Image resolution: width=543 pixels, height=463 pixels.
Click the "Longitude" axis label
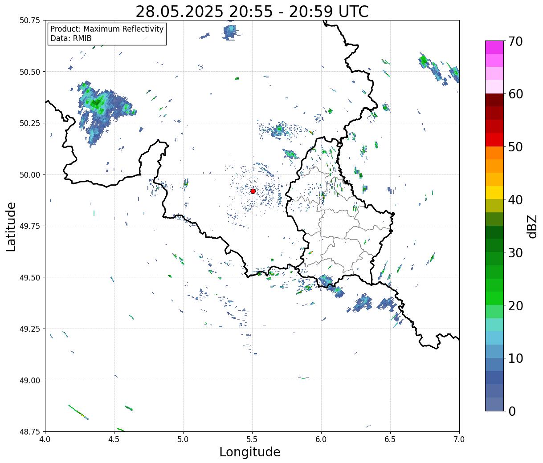pyautogui.click(x=250, y=452)
